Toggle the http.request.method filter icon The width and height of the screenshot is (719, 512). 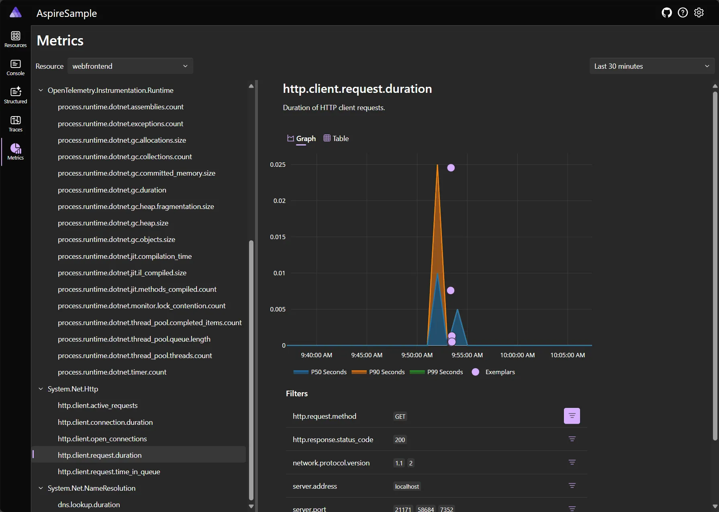click(x=572, y=416)
